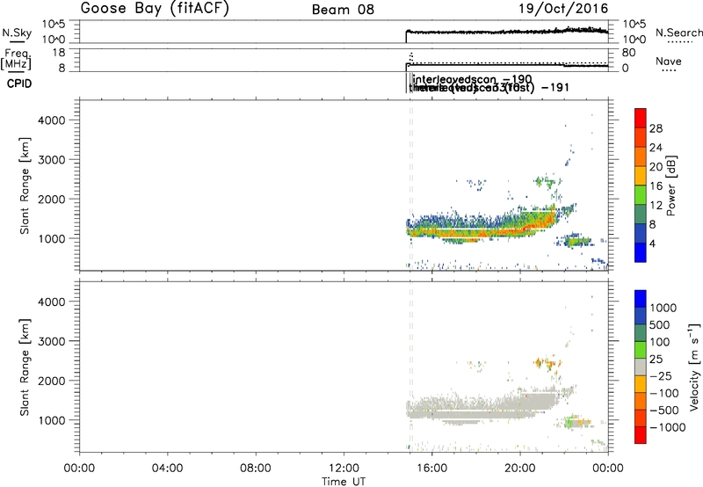The height and width of the screenshot is (487, 703).
Task: Select the '-500' tick on Velocity colorbar
Action: pos(664,411)
